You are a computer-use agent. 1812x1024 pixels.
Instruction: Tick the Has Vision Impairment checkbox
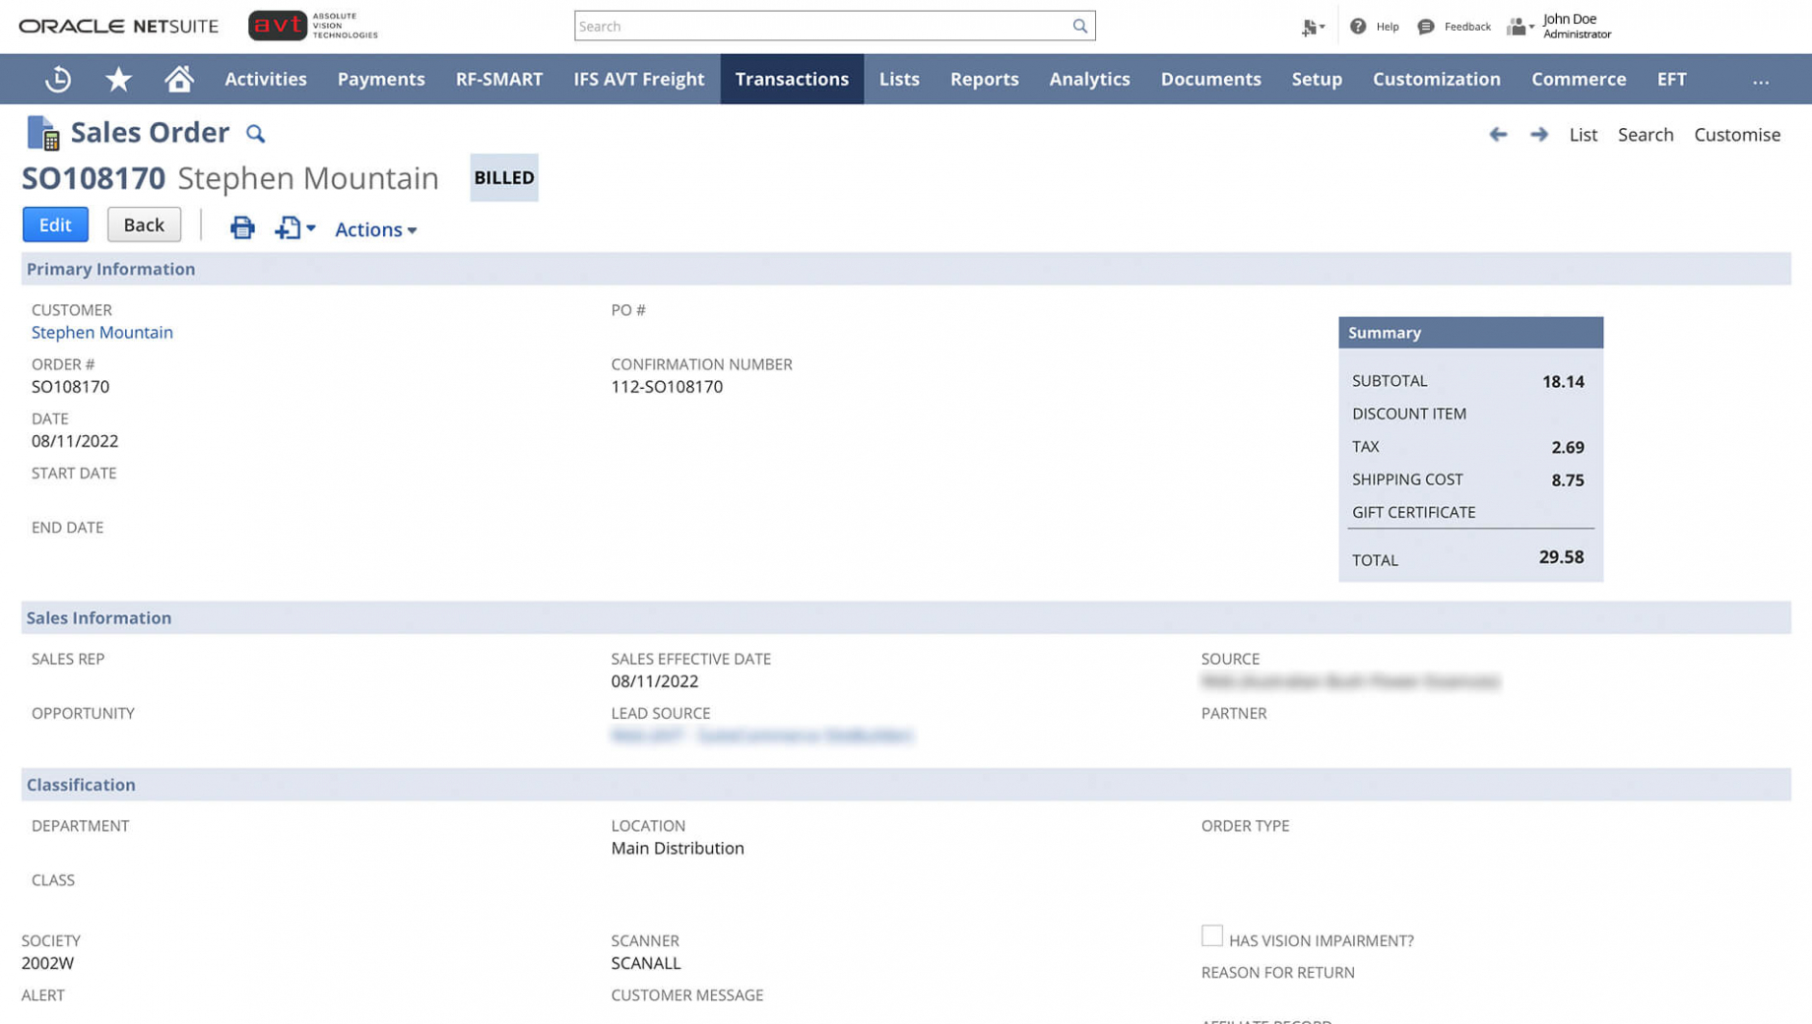1212,935
